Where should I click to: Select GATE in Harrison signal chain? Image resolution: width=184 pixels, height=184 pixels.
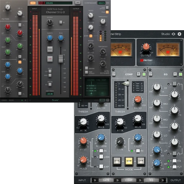(106, 180)
